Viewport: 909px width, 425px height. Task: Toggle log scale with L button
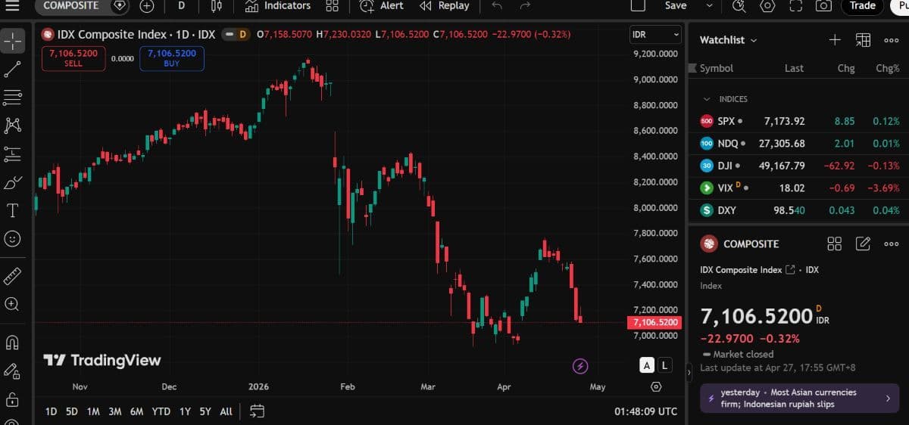click(x=664, y=365)
